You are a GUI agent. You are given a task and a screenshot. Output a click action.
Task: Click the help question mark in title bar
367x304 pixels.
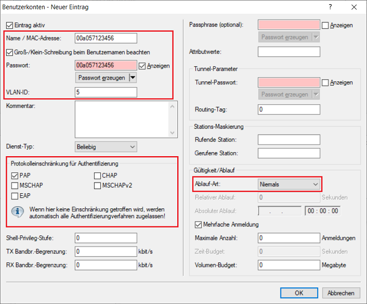pyautogui.click(x=331, y=6)
